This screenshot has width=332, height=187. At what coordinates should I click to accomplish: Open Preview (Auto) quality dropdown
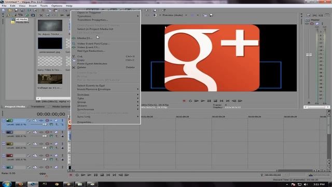tap(174, 15)
